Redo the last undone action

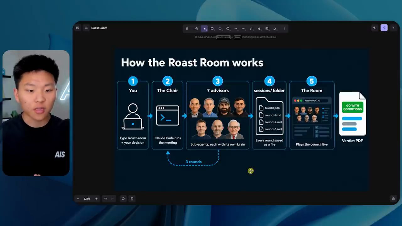point(113,199)
